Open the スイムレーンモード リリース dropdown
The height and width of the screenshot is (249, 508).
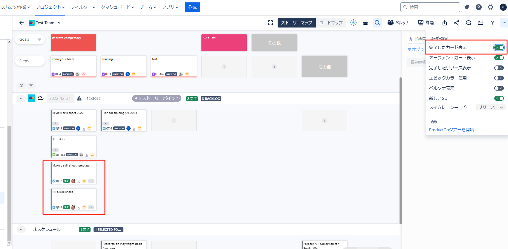(490, 107)
